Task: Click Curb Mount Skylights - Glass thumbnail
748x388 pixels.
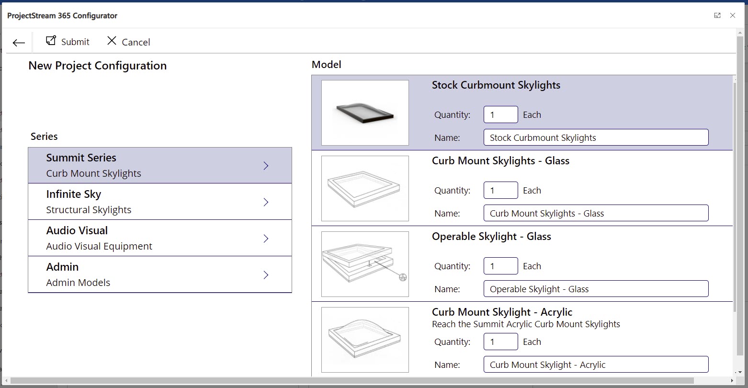Action: (x=365, y=189)
